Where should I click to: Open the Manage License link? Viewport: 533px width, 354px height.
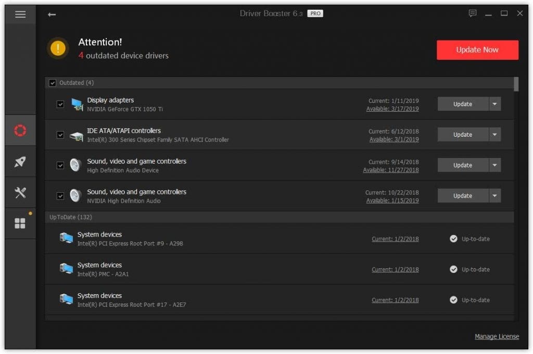(x=496, y=336)
